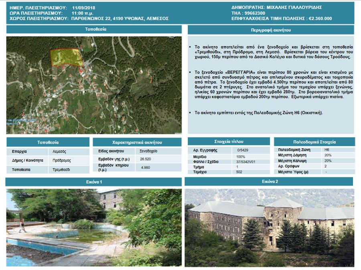The width and height of the screenshot is (361, 270).
Task: Click the phone number 99662300
Action: coord(255,13)
